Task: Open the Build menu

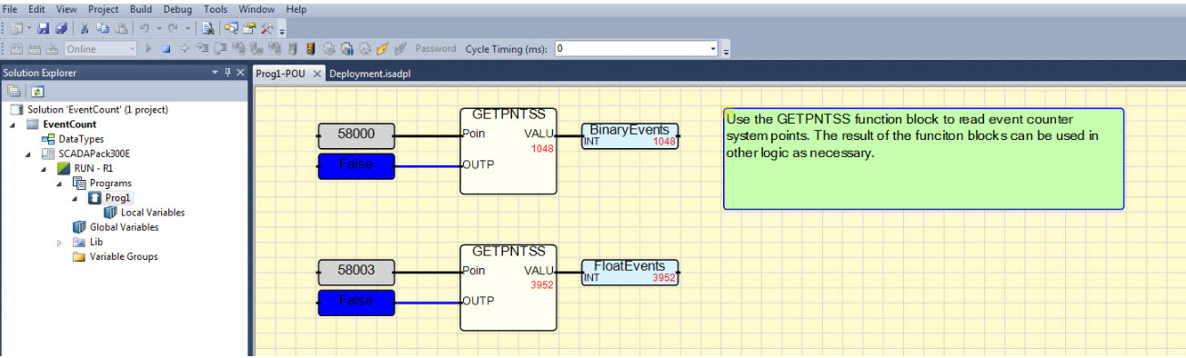Action: pos(141,9)
